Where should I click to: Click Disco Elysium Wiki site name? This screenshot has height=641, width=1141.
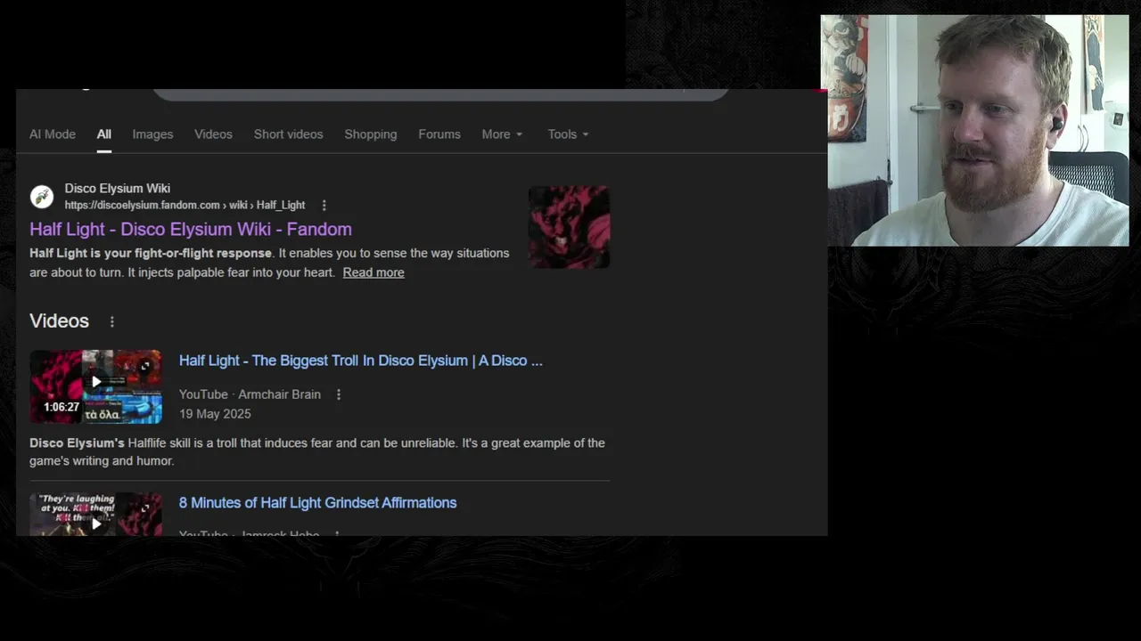[117, 189]
